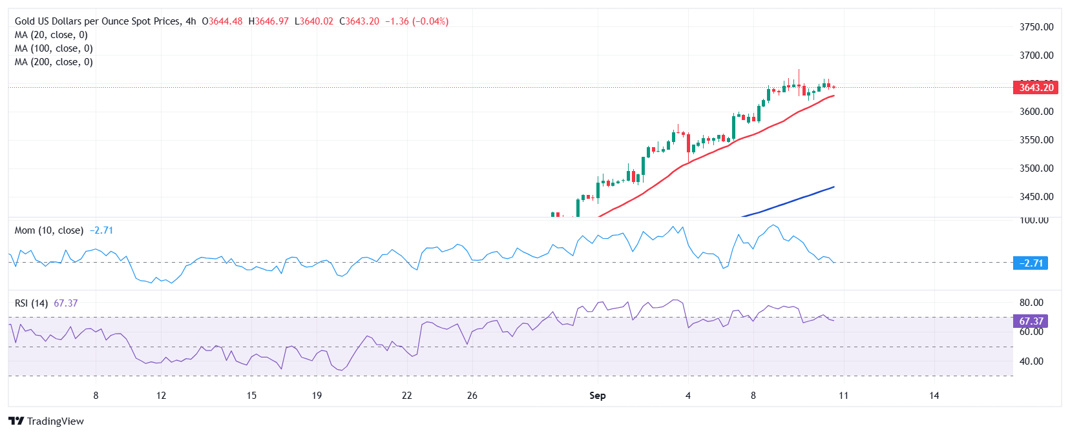Select the MA (100, close, 0) legend
The image size is (1070, 435).
pyautogui.click(x=54, y=48)
